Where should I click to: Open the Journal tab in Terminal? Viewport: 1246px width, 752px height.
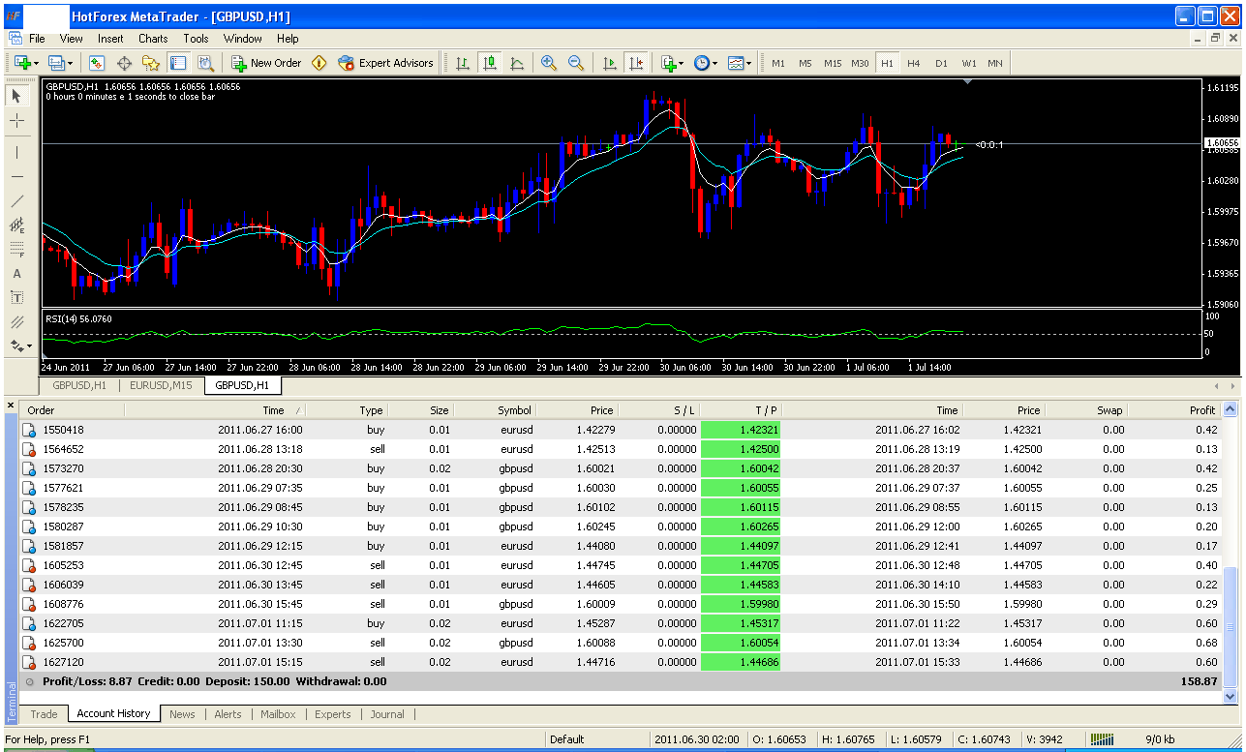point(387,714)
